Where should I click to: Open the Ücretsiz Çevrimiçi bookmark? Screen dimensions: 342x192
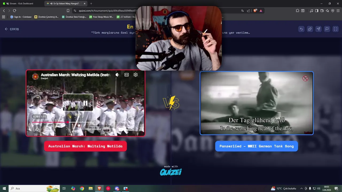[x=46, y=17]
